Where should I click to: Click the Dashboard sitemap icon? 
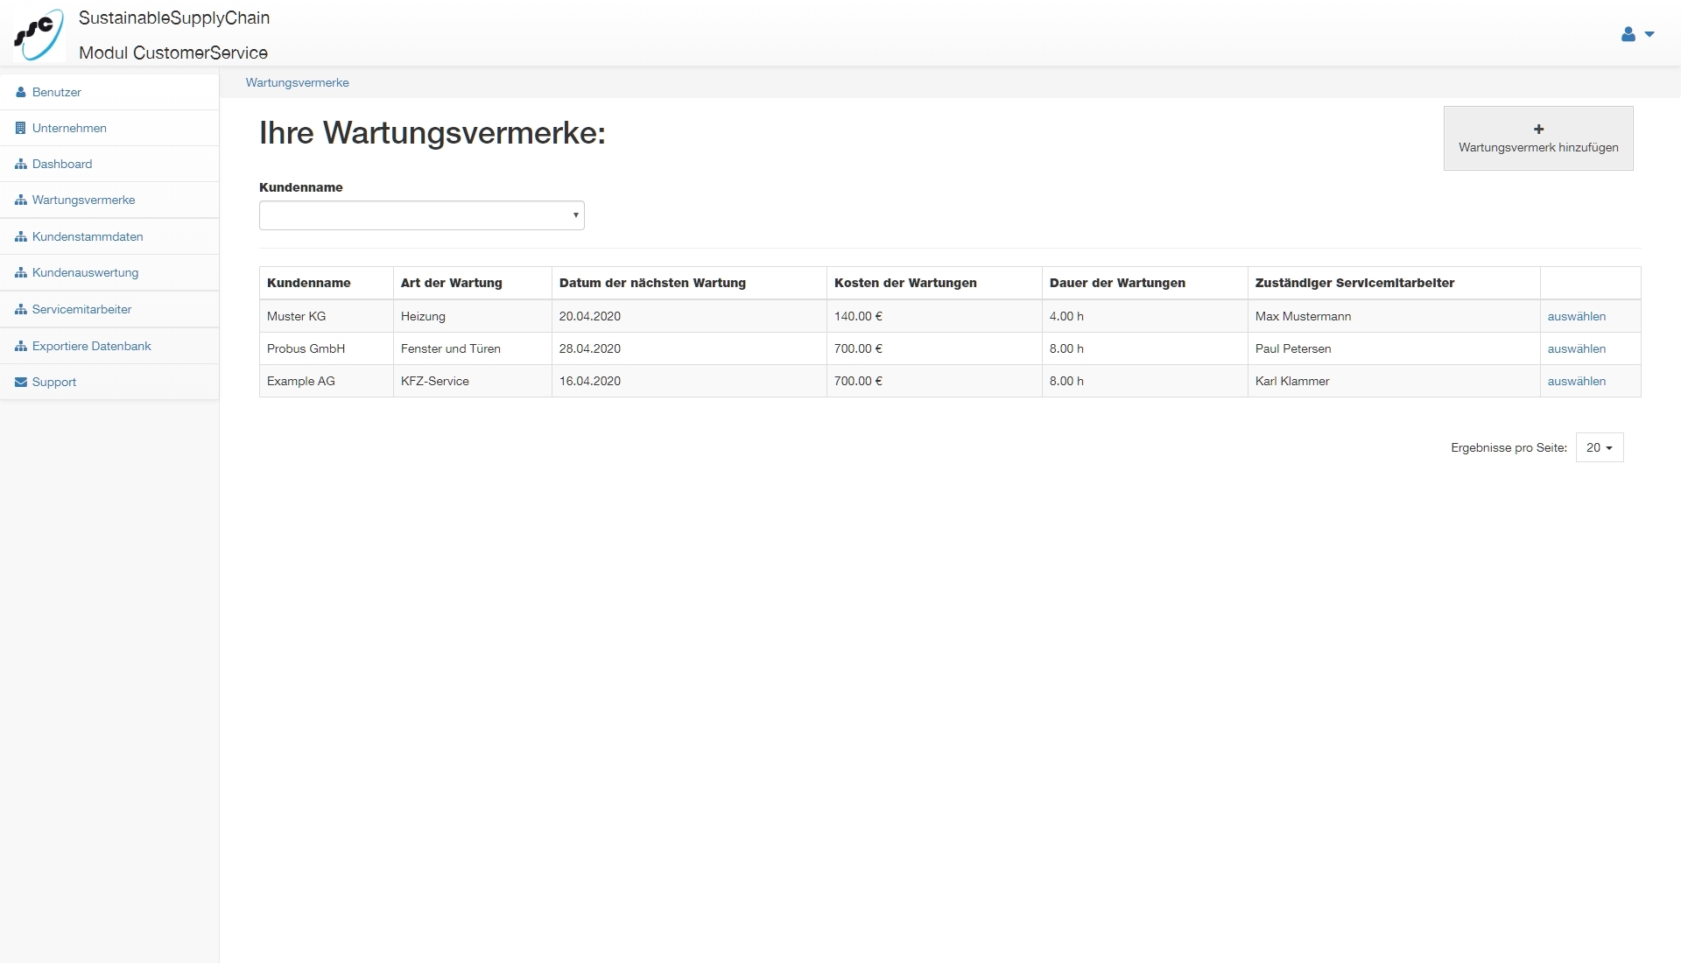21,164
